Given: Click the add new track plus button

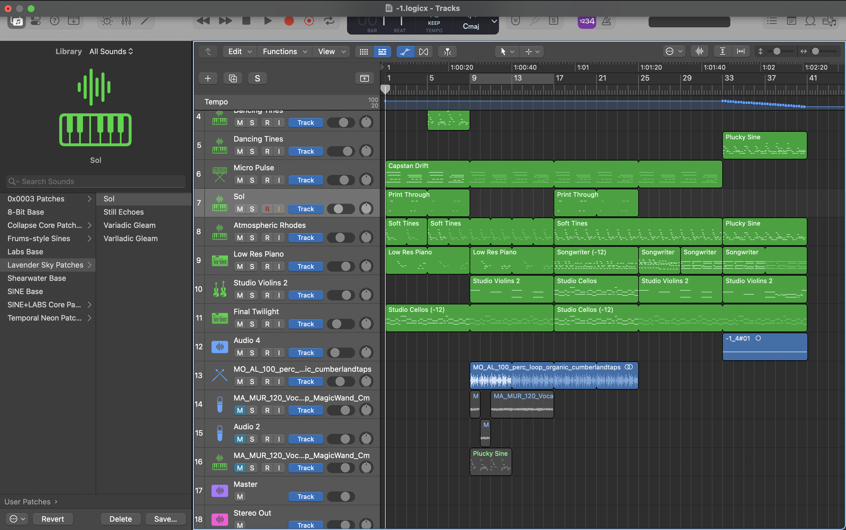Looking at the screenshot, I should (208, 78).
